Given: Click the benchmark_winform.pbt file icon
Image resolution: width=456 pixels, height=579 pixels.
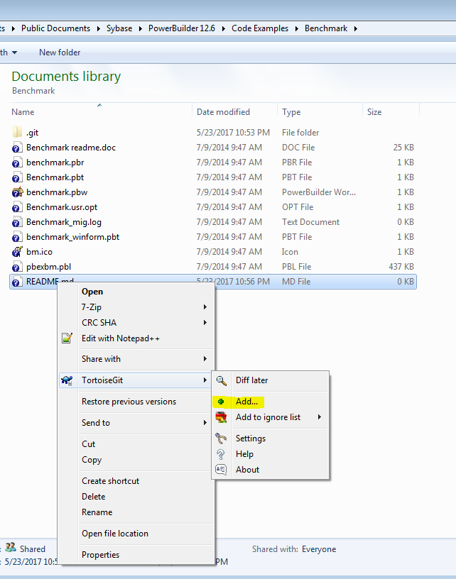Looking at the screenshot, I should click(17, 237).
